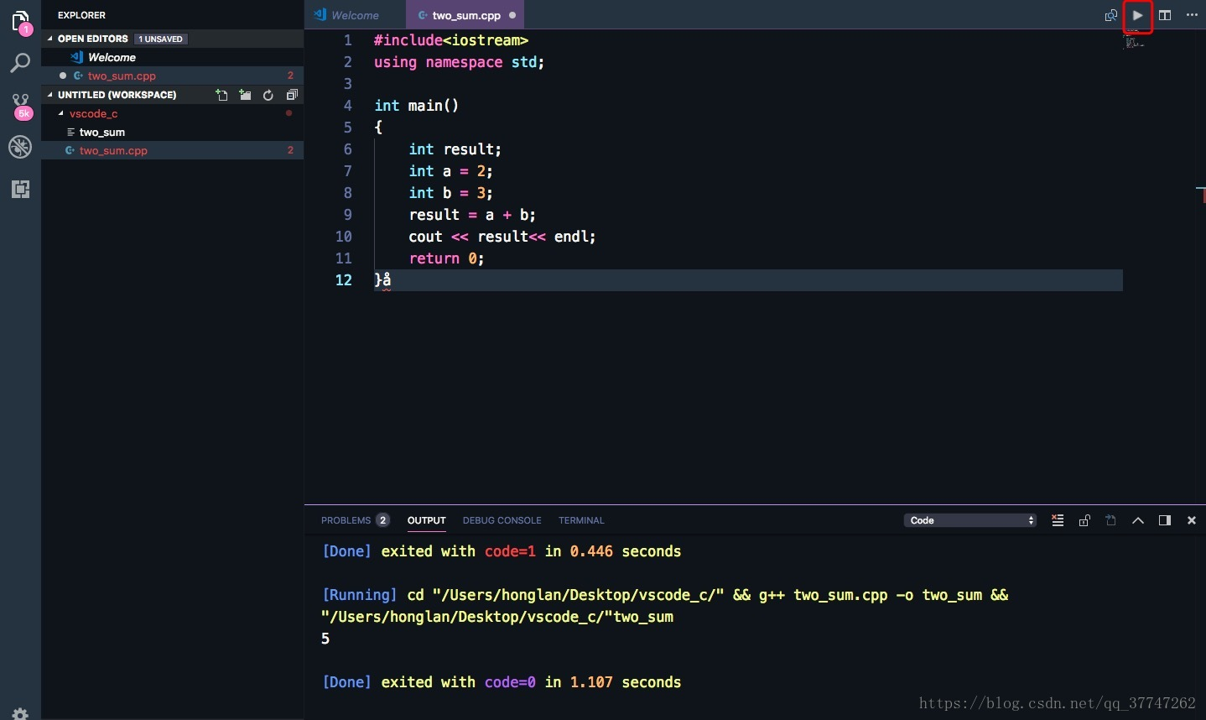Refresh the workspace explorer
The image size is (1206, 720).
268,95
